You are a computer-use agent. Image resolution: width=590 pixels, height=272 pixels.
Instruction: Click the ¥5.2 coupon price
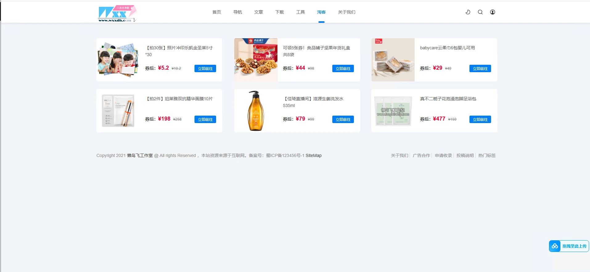click(x=163, y=68)
